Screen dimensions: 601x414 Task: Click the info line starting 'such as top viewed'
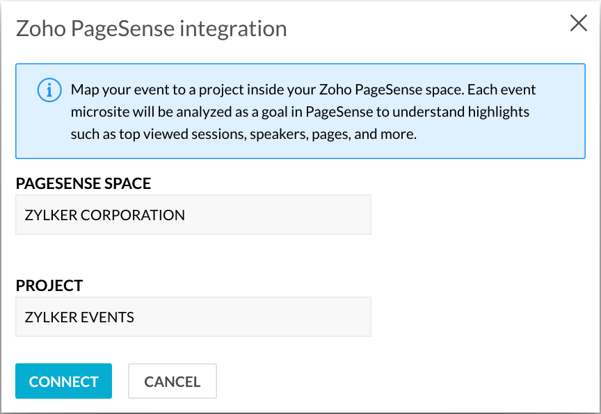[243, 134]
